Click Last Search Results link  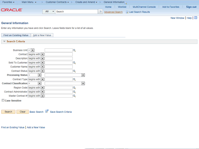[x=139, y=12]
